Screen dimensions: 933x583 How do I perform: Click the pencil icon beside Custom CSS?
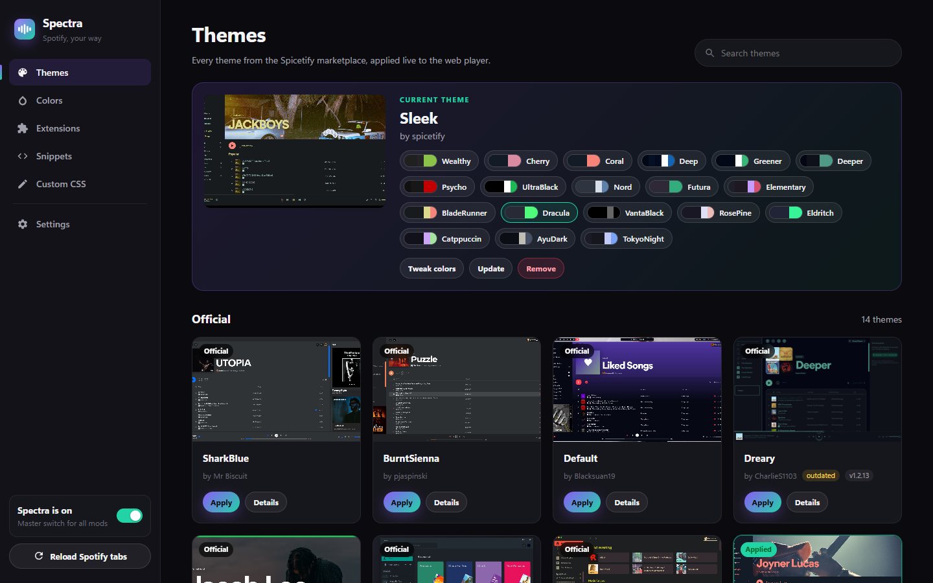click(x=23, y=184)
